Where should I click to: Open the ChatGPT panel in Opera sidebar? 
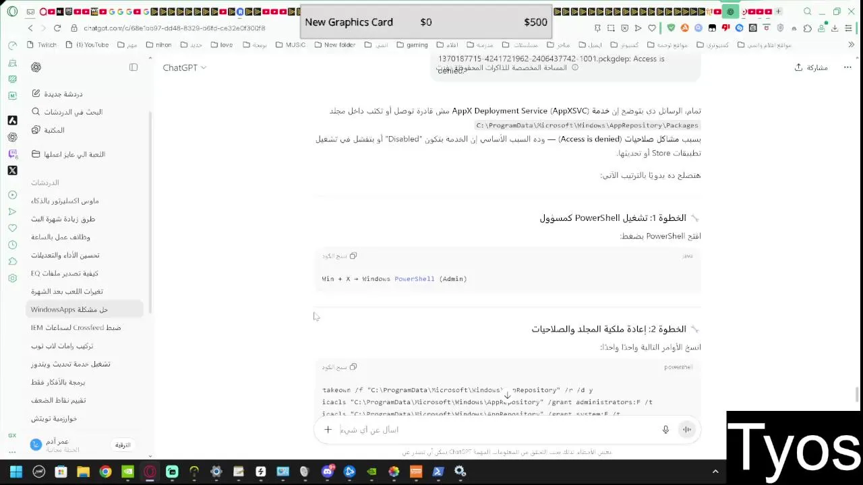12,137
